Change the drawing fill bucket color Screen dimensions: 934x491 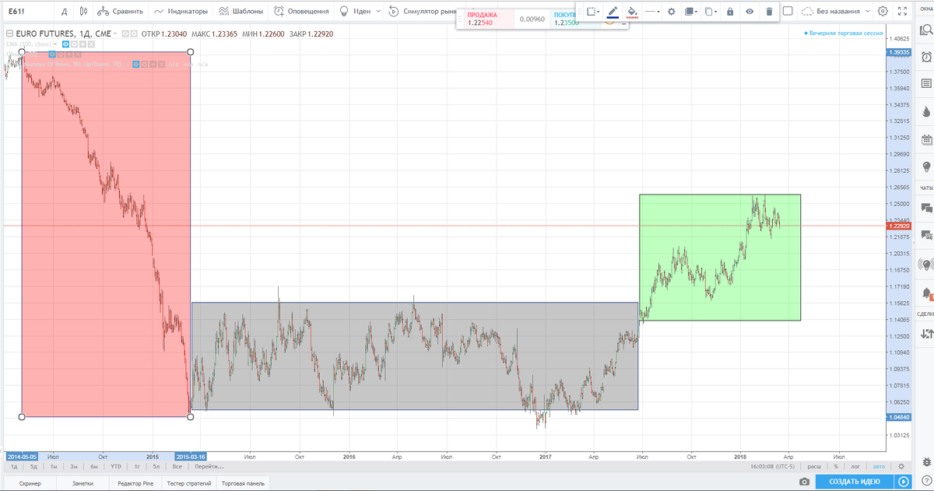click(x=632, y=12)
